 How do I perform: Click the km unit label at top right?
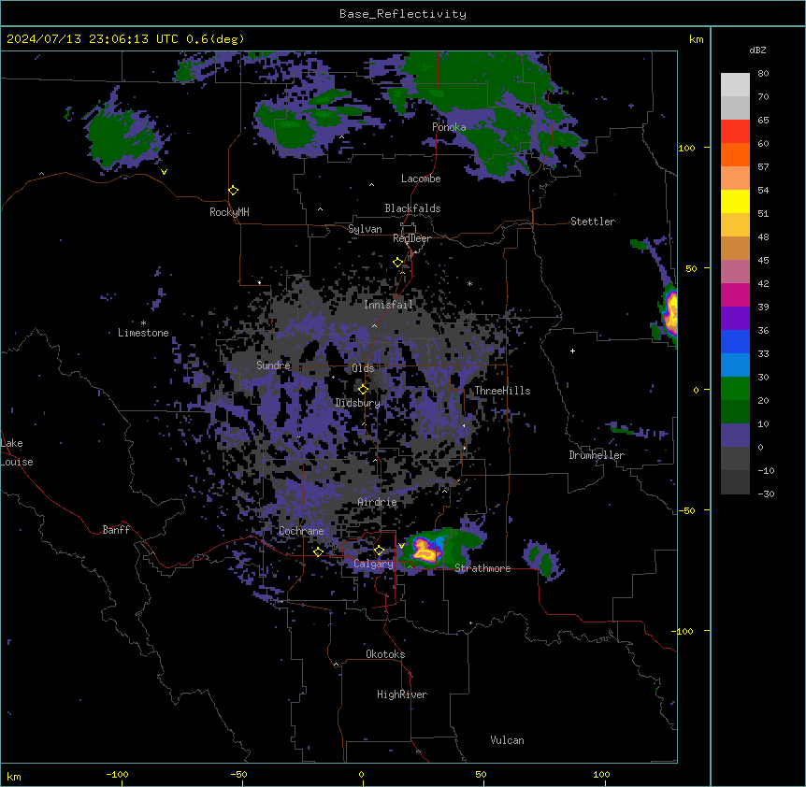coord(696,39)
